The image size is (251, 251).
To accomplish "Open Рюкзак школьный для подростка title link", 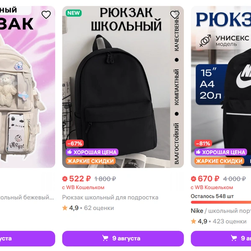I will click(110, 197).
